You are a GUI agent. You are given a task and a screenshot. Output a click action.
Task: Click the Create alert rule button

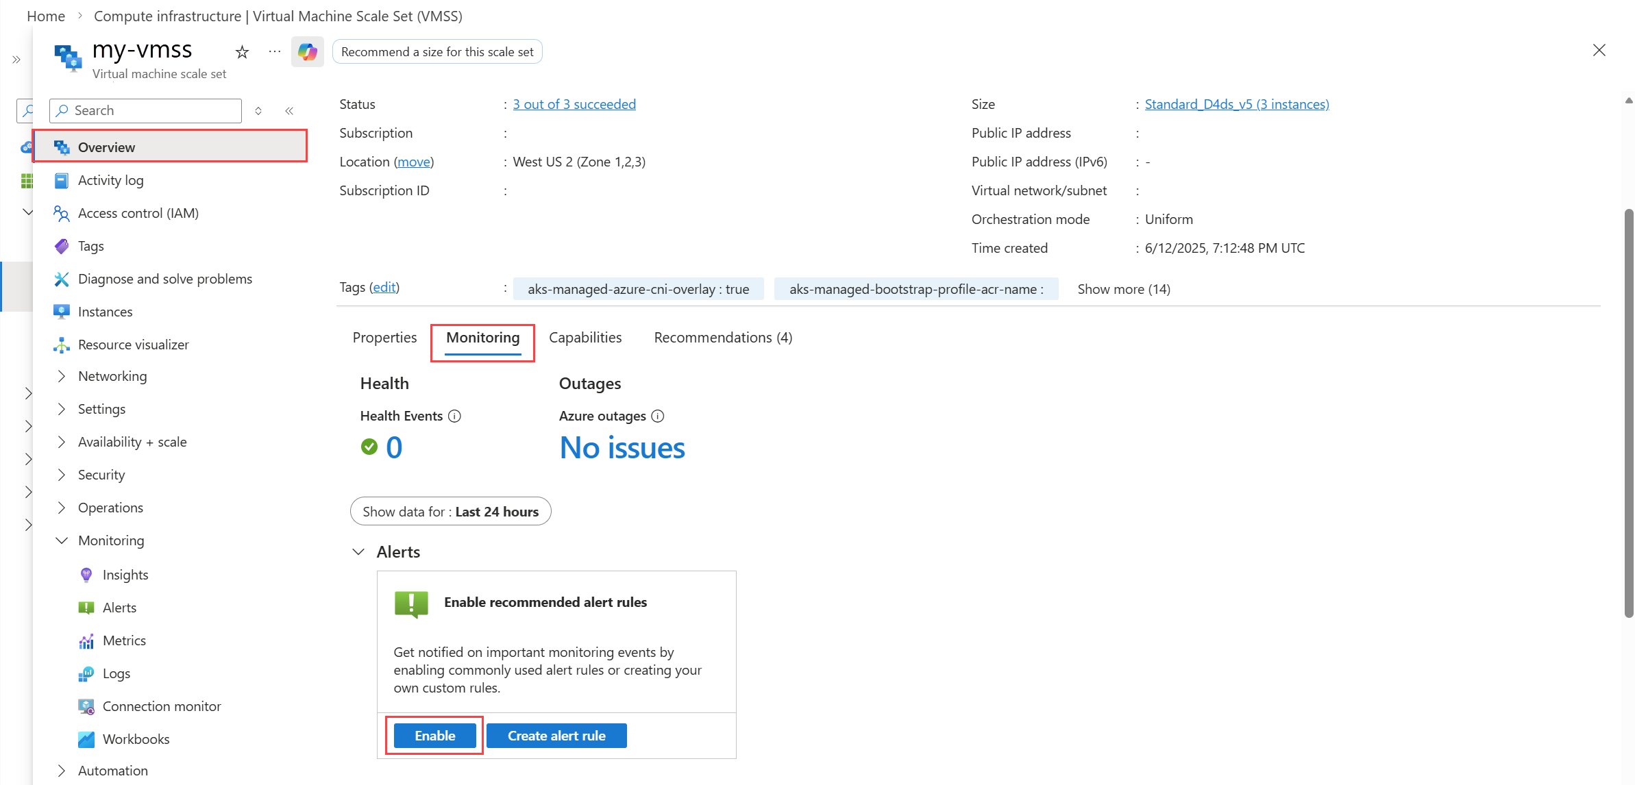click(556, 736)
